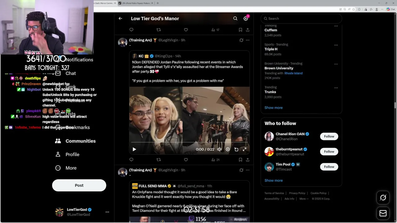397x223 pixels.
Task: Open the Trunks trending topic
Action: 270,92
